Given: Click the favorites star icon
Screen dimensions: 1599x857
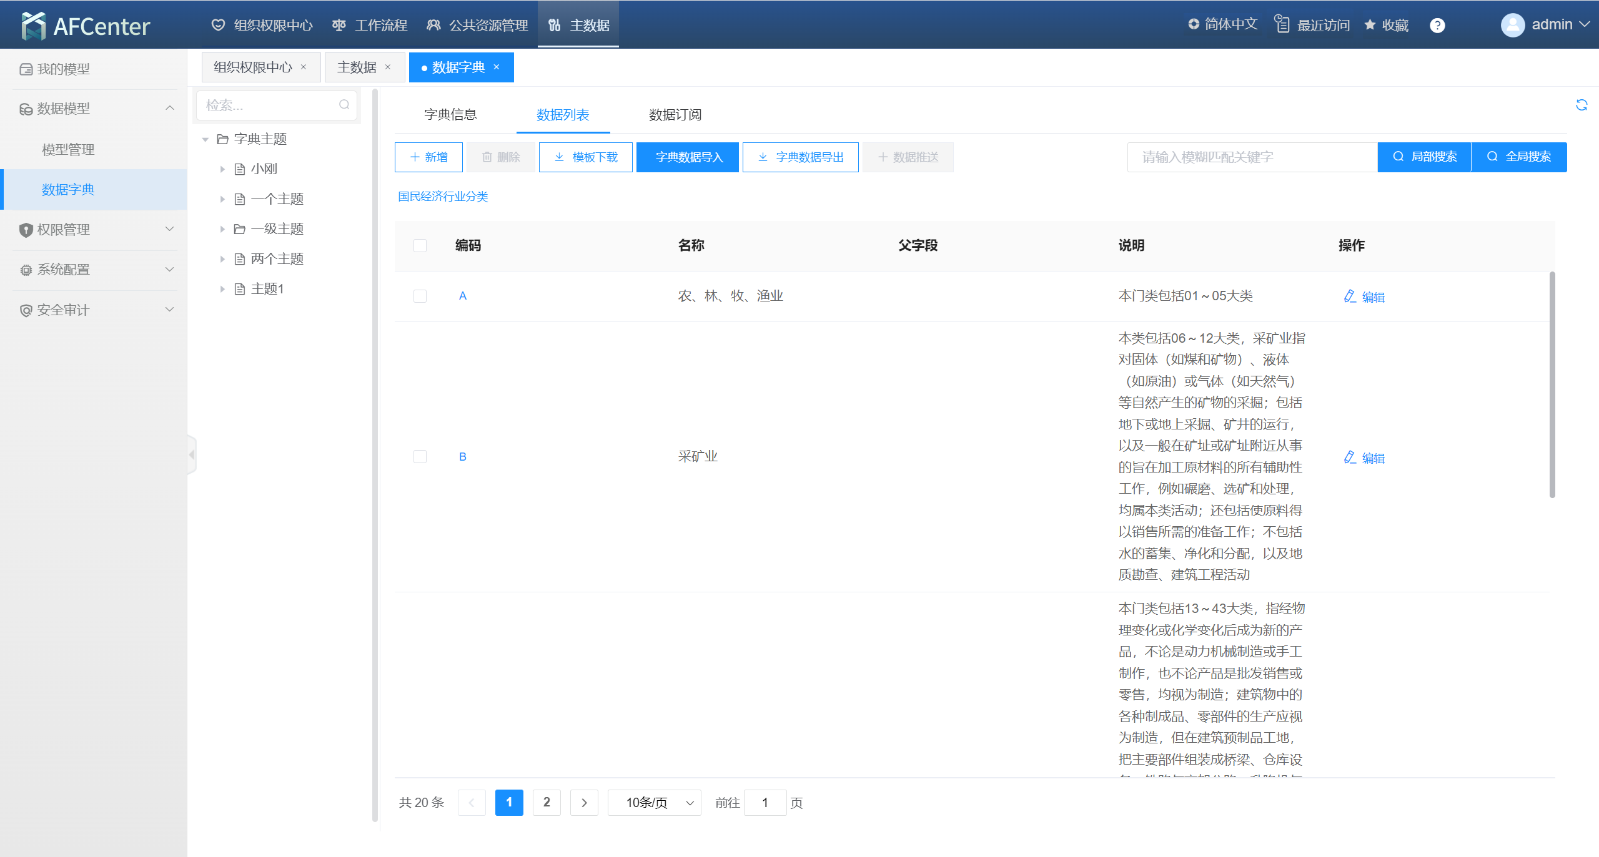Looking at the screenshot, I should pos(1370,25).
